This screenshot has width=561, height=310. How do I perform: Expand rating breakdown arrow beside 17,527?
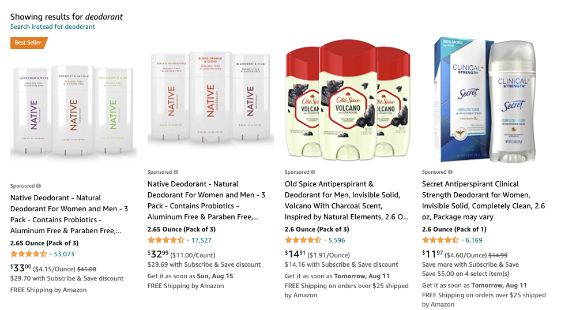click(x=188, y=241)
